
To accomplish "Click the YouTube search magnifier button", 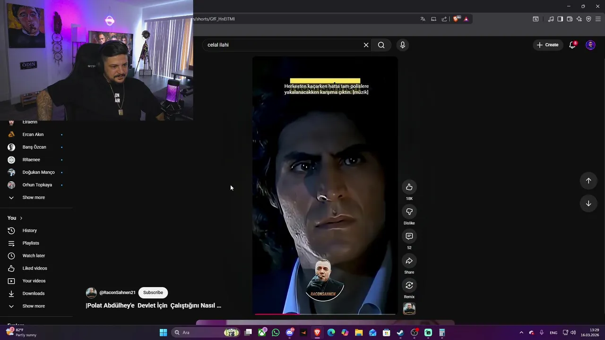I will 381,45.
